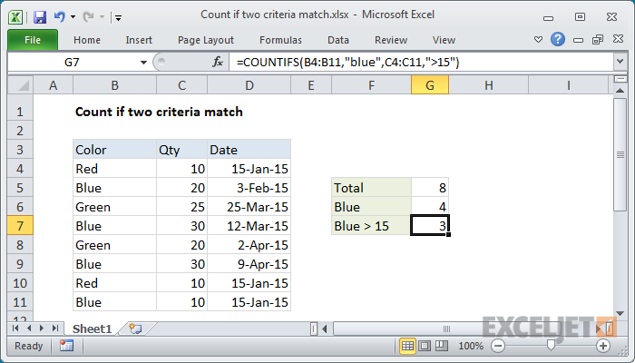This screenshot has width=635, height=363.
Task: Click the blue Help question mark icon
Action: [x=558, y=39]
